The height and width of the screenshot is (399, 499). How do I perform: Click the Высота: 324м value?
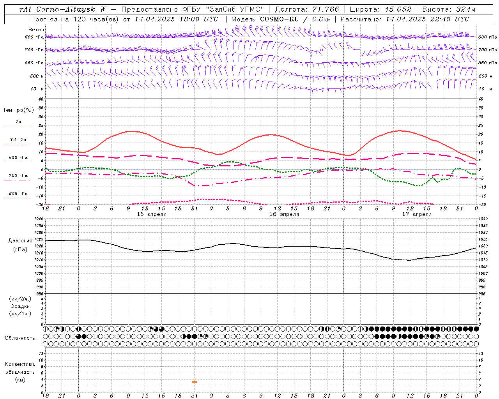pos(449,9)
